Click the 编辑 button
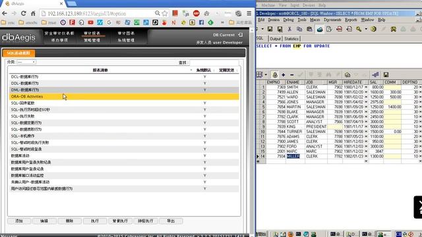The width and height of the screenshot is (422, 237). coord(44,221)
